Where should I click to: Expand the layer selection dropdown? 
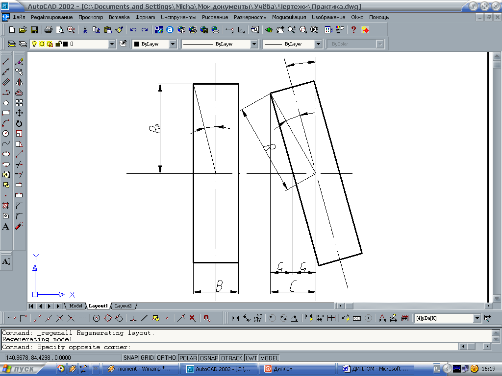[112, 44]
